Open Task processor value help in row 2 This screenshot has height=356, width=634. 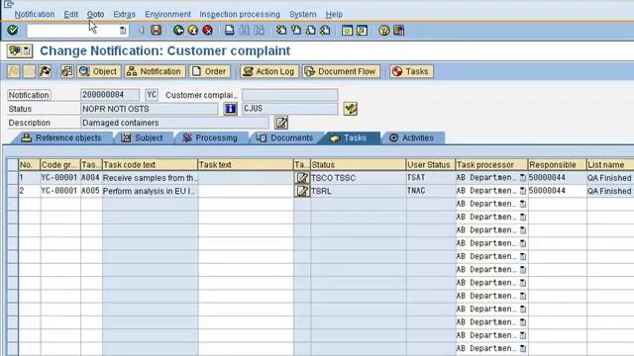[523, 191]
